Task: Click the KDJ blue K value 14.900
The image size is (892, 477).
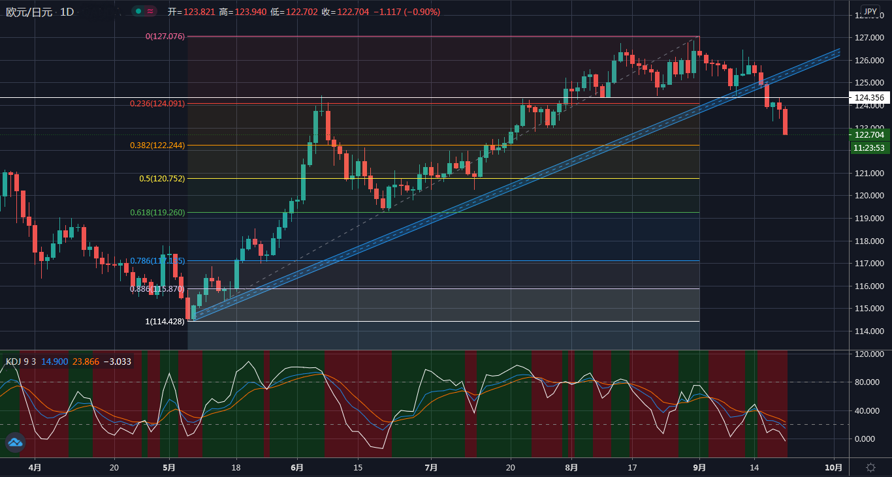Action: tap(54, 362)
